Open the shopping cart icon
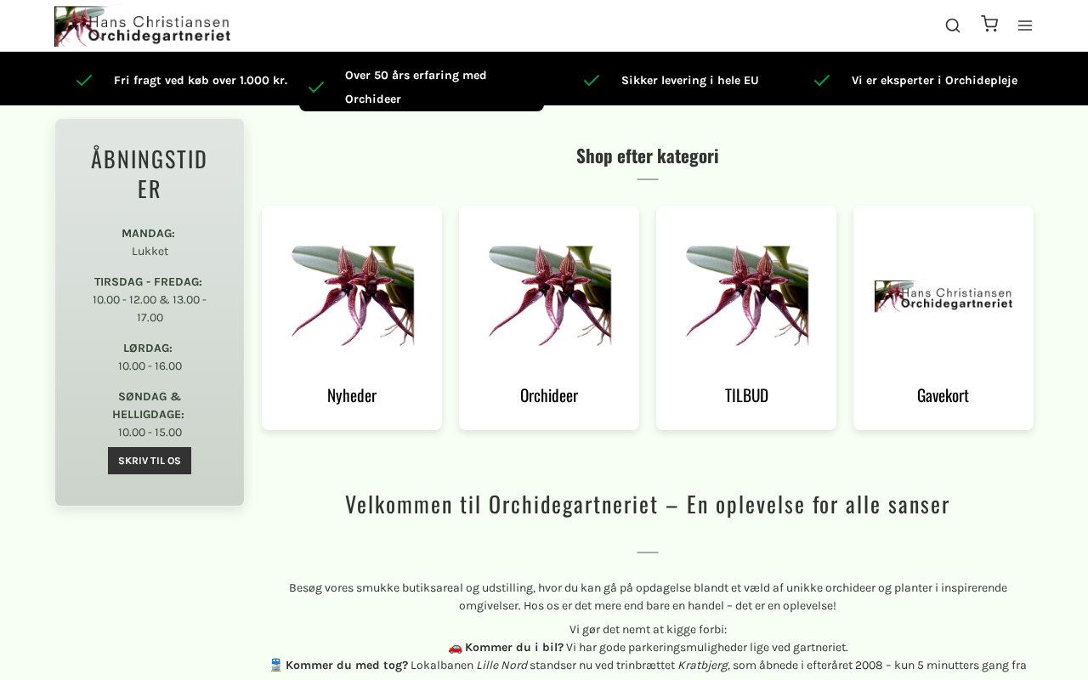 989,24
